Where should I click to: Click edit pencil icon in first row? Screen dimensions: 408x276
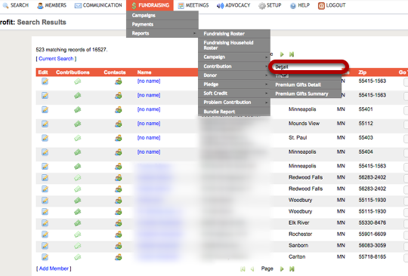tap(45, 81)
